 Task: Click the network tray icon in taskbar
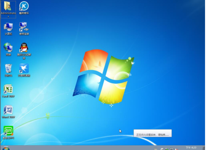(x=171, y=148)
